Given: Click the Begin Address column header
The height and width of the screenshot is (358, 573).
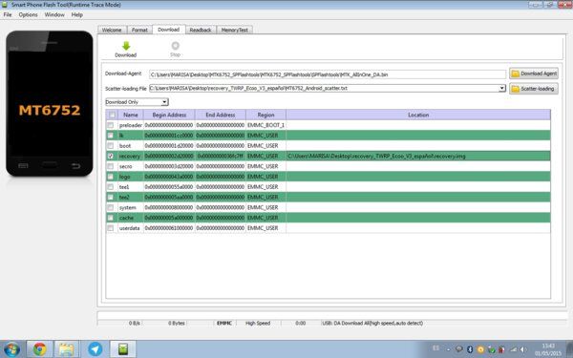Looking at the screenshot, I should coord(169,115).
